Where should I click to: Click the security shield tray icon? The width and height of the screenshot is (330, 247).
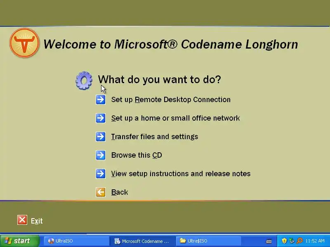tap(284, 241)
